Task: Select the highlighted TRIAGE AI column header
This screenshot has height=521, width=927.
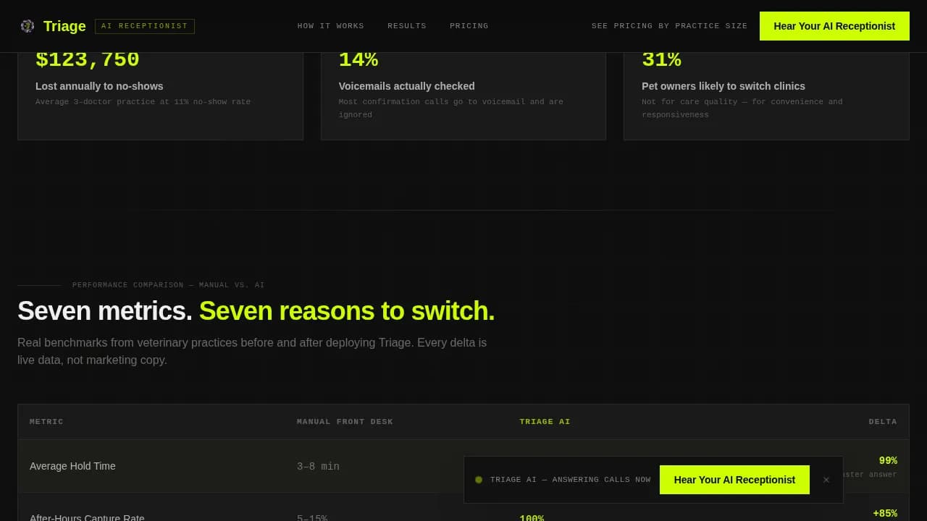Action: click(x=545, y=421)
